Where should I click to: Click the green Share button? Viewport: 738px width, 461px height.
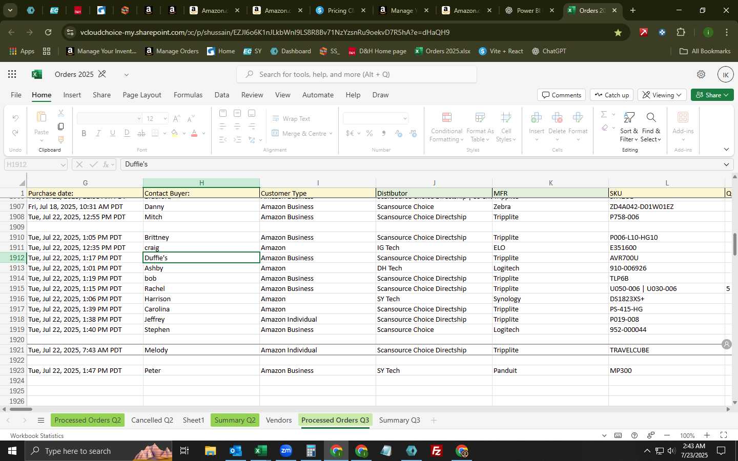pos(712,95)
